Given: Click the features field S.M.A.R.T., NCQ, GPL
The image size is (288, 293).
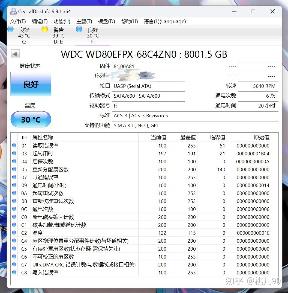Looking at the screenshot, I should tap(195, 125).
